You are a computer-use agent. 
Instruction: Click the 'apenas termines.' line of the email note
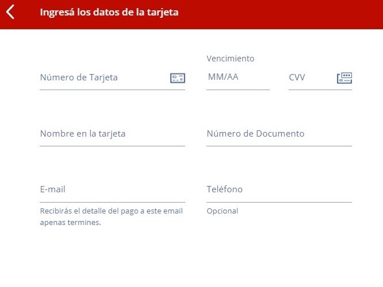click(70, 223)
